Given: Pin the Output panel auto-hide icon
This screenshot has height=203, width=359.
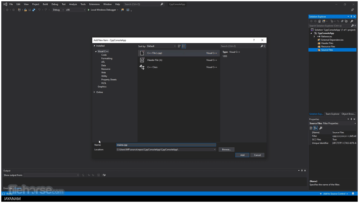Looking at the screenshot, I should coord(302,171).
